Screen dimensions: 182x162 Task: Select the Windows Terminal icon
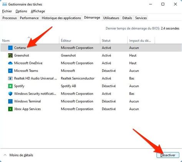click(10, 101)
